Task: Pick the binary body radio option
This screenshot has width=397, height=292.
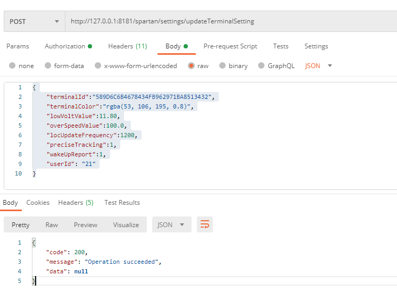Action: pyautogui.click(x=222, y=66)
